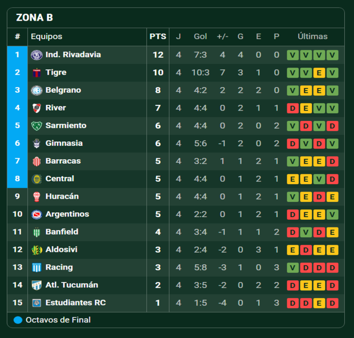The width and height of the screenshot is (354, 338).
Task: Click the blue Octavos de Final legend dot
Action: point(18,320)
